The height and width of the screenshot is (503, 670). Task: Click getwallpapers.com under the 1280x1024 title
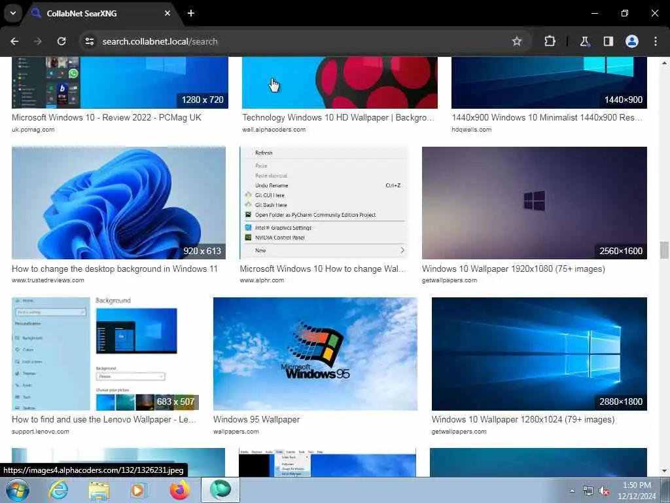click(459, 431)
